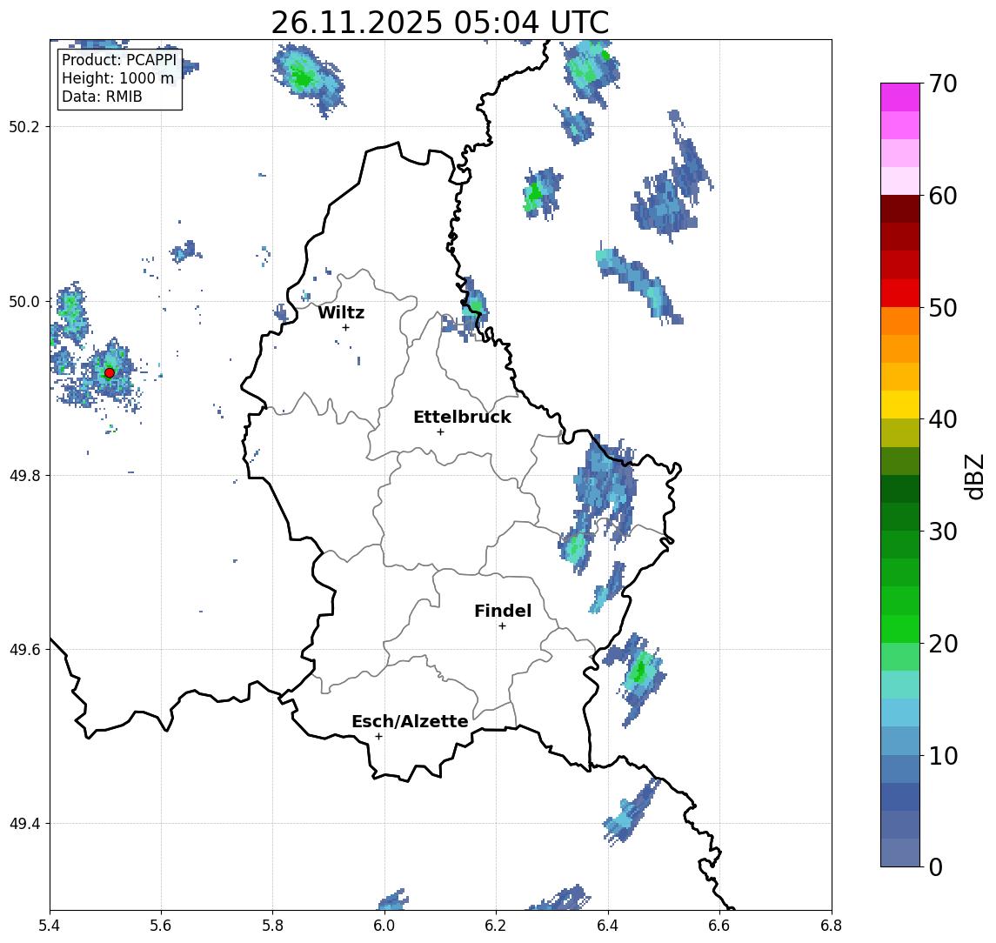Pick the magenta swatch at top of colorbar
Viewport: 996px width, 943px height.
point(900,97)
